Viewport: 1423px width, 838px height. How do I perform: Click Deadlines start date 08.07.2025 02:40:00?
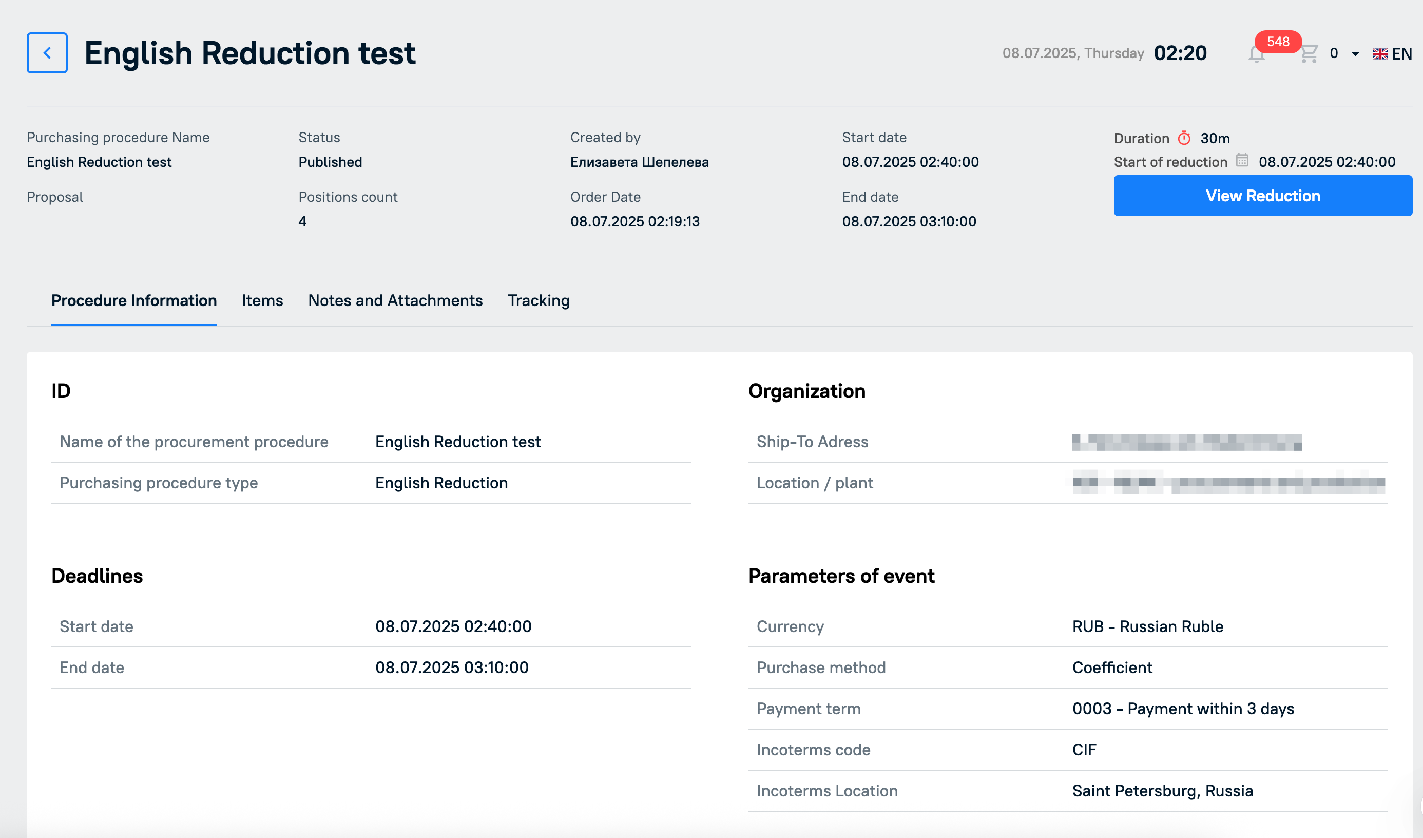tap(453, 626)
